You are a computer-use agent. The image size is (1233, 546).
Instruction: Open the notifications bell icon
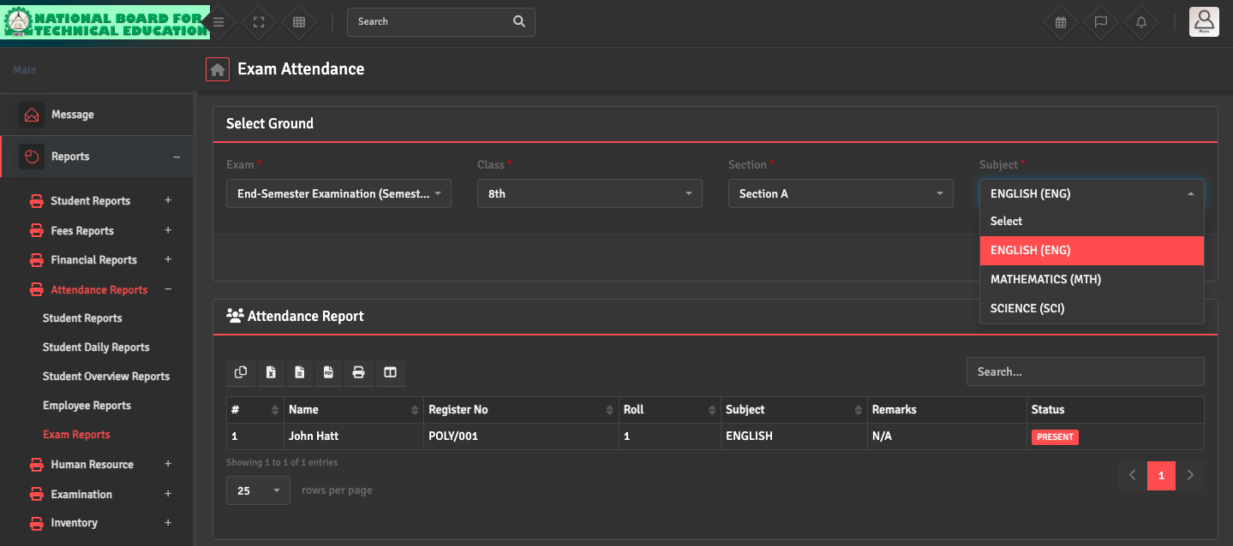tap(1141, 22)
